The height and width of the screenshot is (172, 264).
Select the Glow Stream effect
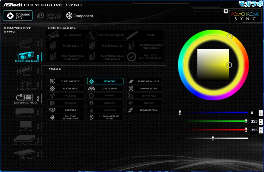pos(66,117)
